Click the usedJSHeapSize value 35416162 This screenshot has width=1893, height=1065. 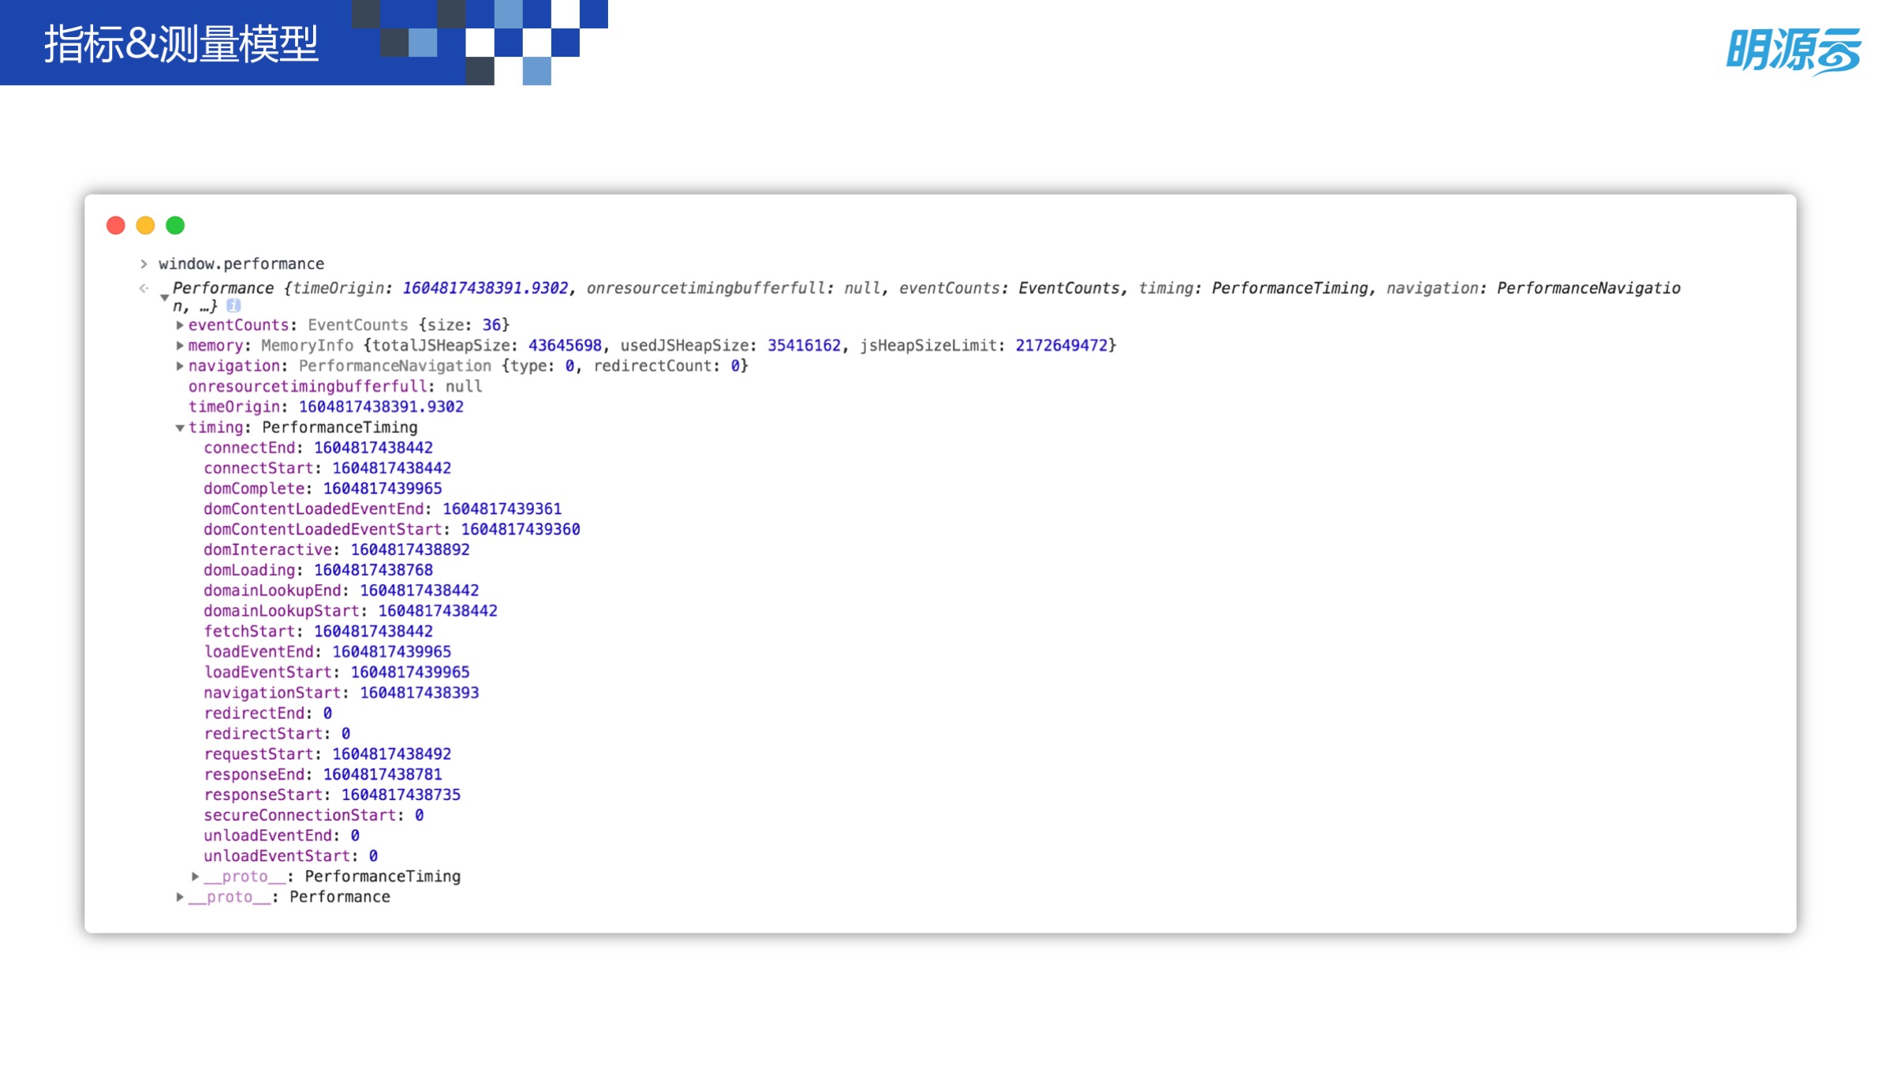point(805,345)
